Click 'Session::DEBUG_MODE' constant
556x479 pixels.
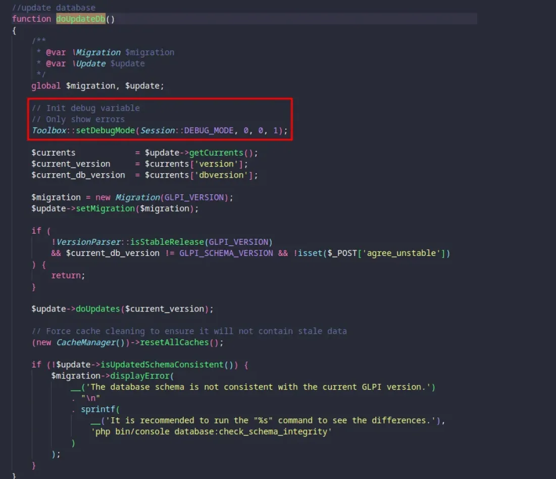tap(187, 131)
